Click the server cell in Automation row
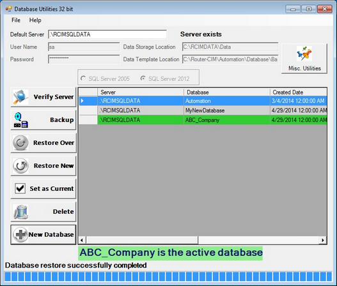This screenshot has height=286, width=337. (141, 101)
